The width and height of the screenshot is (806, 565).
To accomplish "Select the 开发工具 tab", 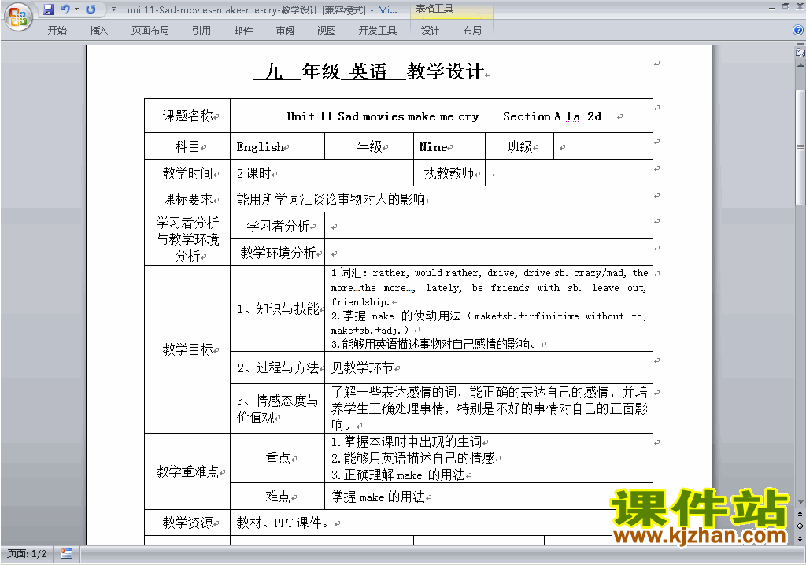I will point(378,31).
